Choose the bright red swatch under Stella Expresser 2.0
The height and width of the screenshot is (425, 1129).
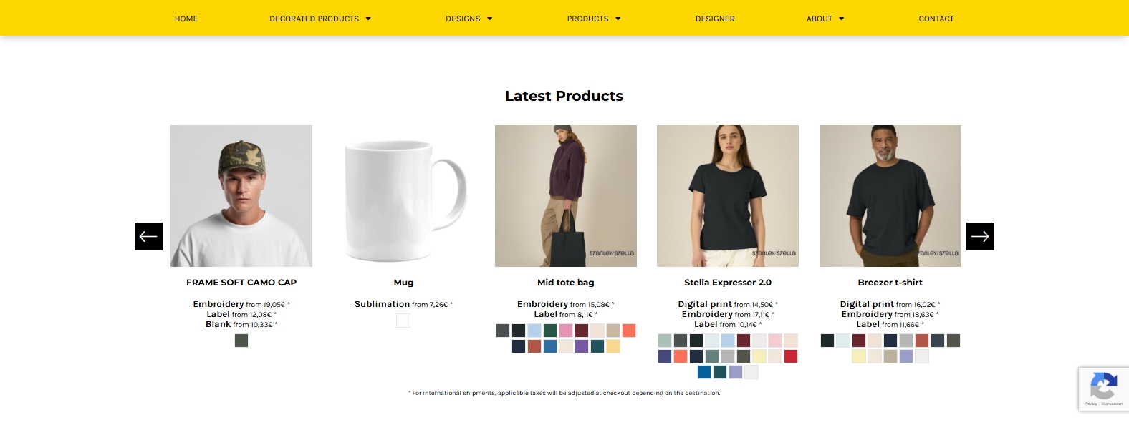791,356
